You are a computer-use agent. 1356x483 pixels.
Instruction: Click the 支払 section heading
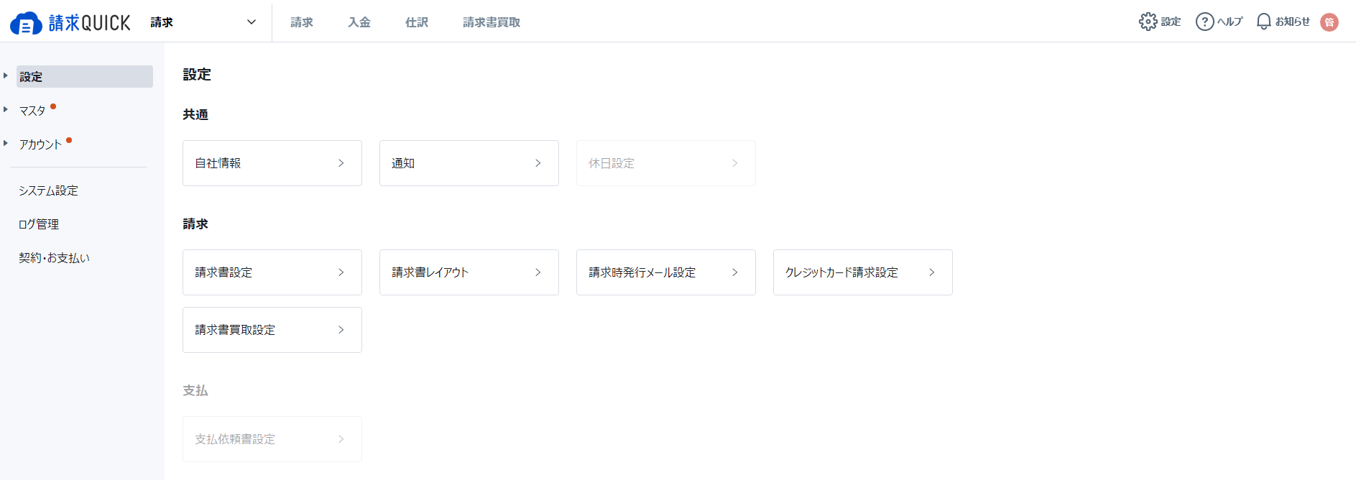[x=195, y=391]
